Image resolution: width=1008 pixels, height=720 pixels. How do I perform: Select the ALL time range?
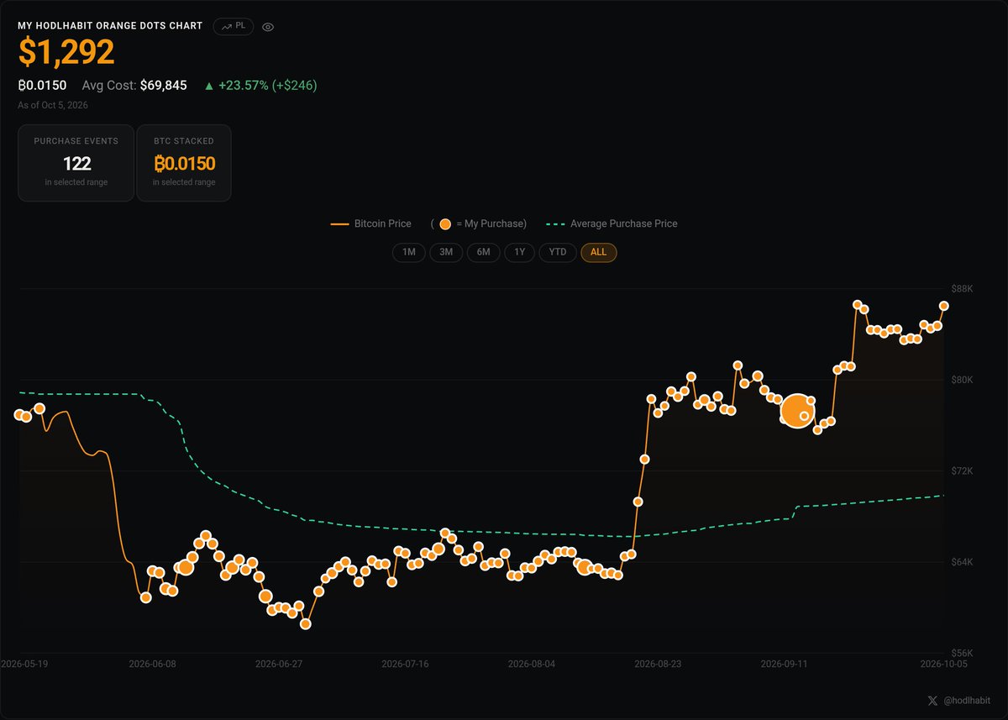tap(599, 252)
